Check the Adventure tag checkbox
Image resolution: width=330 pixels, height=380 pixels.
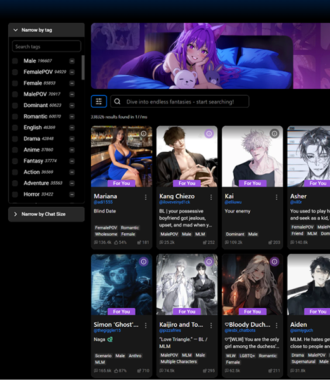[x=15, y=183]
